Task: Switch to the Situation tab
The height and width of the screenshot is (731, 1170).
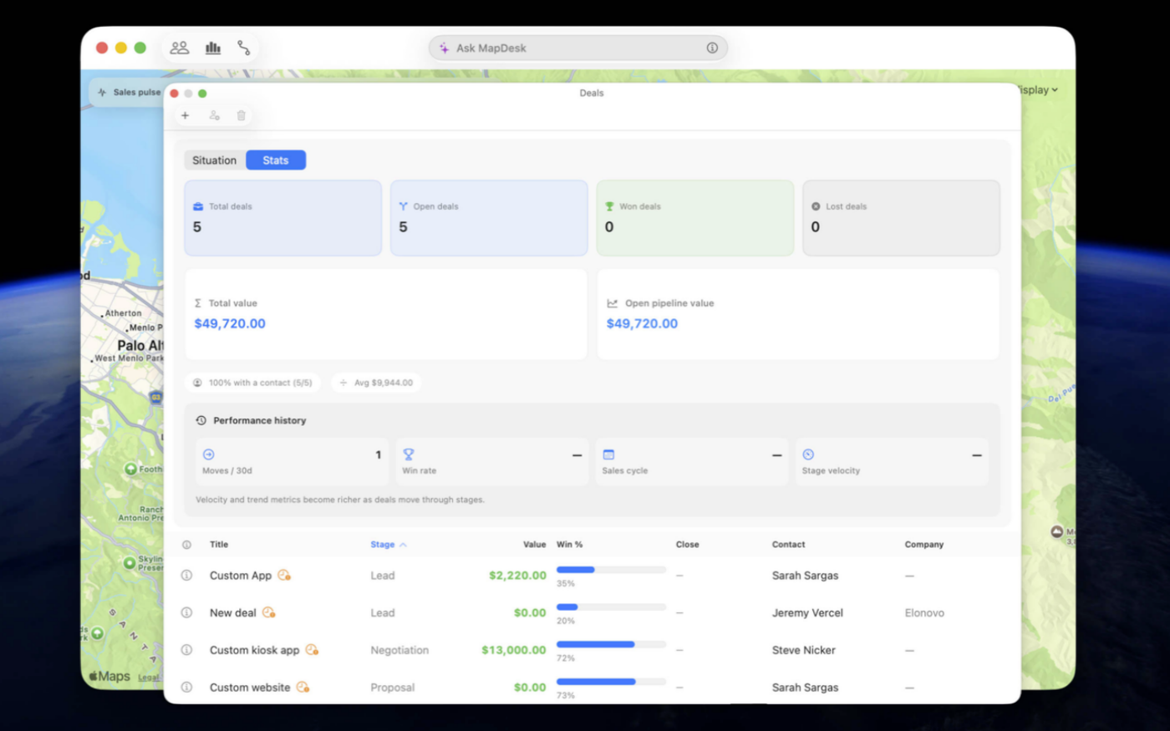Action: click(215, 160)
